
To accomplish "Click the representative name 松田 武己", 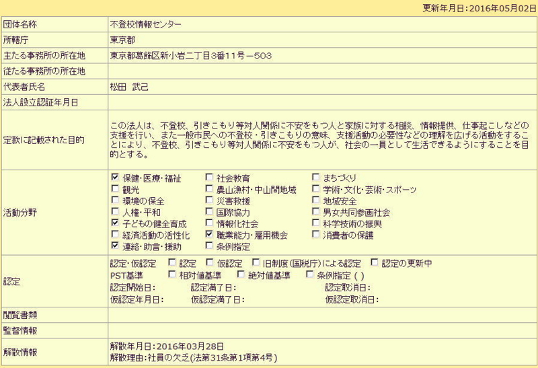I will click(x=129, y=87).
